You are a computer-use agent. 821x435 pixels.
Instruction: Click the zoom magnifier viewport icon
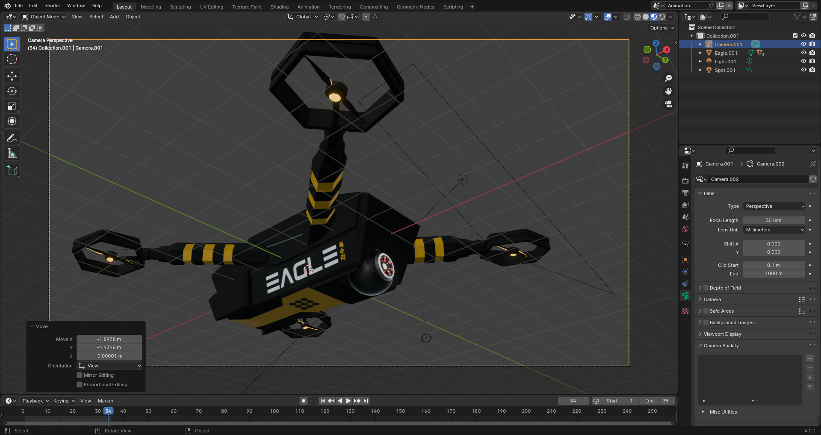668,78
